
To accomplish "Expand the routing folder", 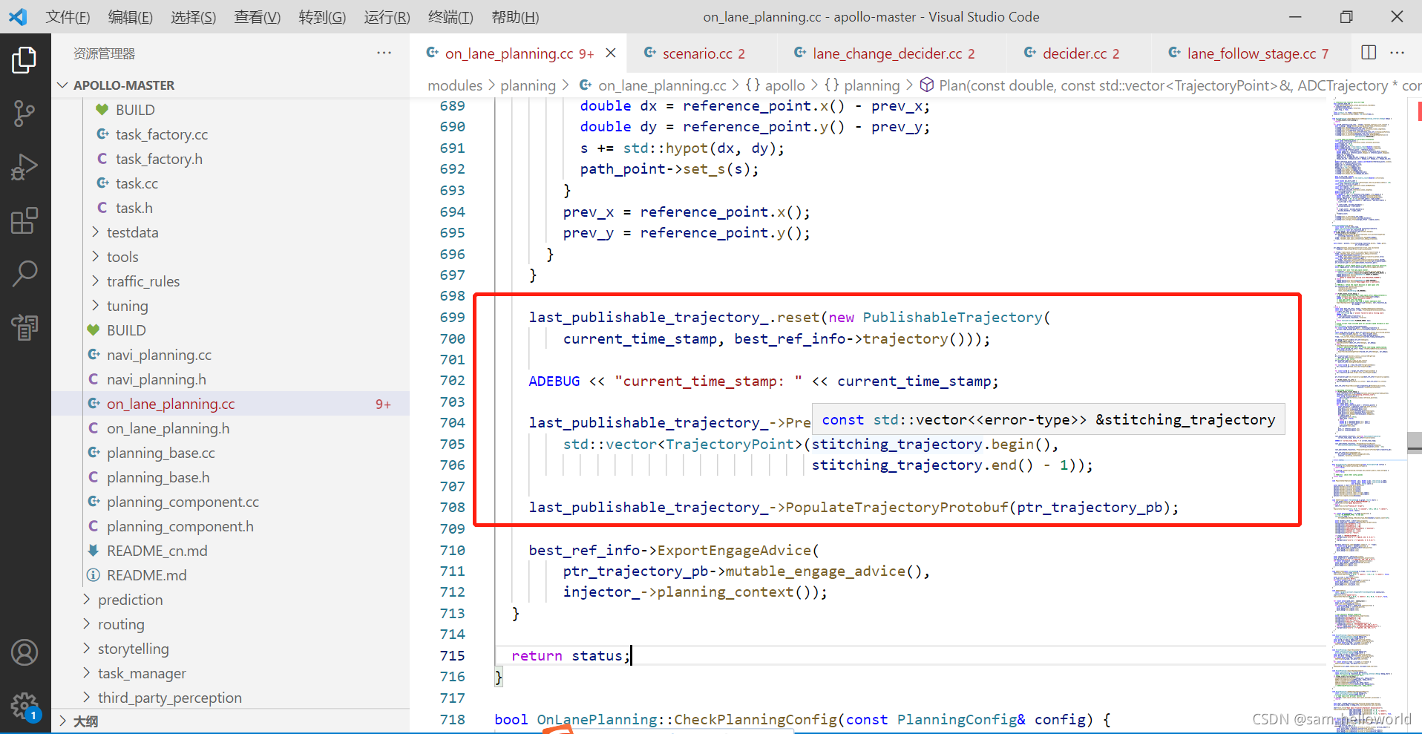I will (86, 624).
